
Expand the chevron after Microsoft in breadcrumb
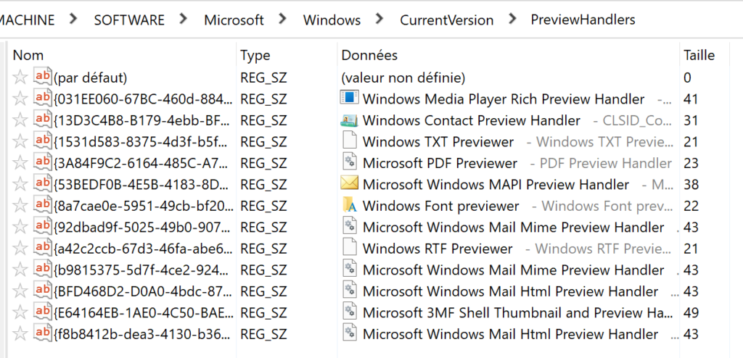[x=283, y=19]
